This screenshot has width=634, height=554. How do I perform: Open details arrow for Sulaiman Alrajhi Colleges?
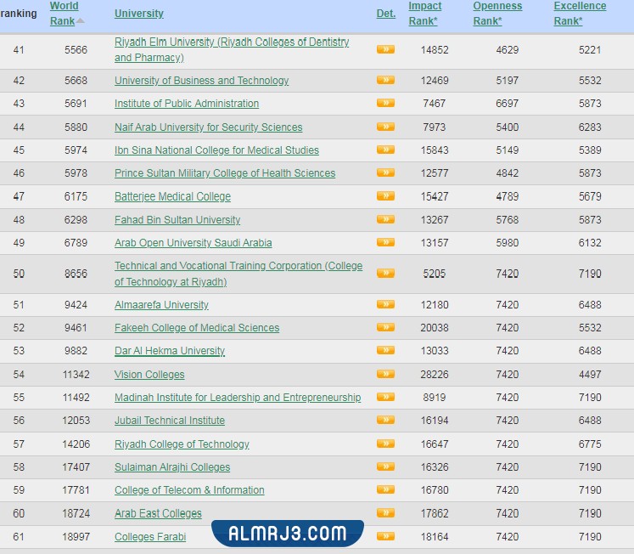tap(385, 466)
